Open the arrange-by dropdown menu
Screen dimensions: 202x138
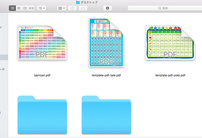click(x=42, y=8)
